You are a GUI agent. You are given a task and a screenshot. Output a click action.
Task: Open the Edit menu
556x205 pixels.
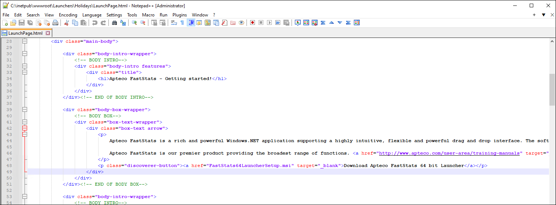pyautogui.click(x=18, y=15)
